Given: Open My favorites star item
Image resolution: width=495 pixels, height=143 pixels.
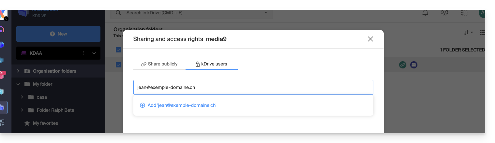Looking at the screenshot, I should tap(45, 123).
